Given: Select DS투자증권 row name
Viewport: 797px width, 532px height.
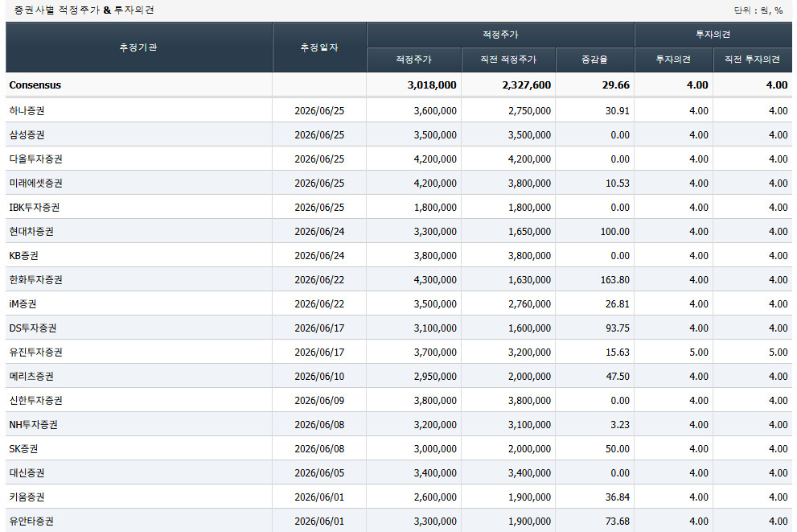Looking at the screenshot, I should 32,328.
